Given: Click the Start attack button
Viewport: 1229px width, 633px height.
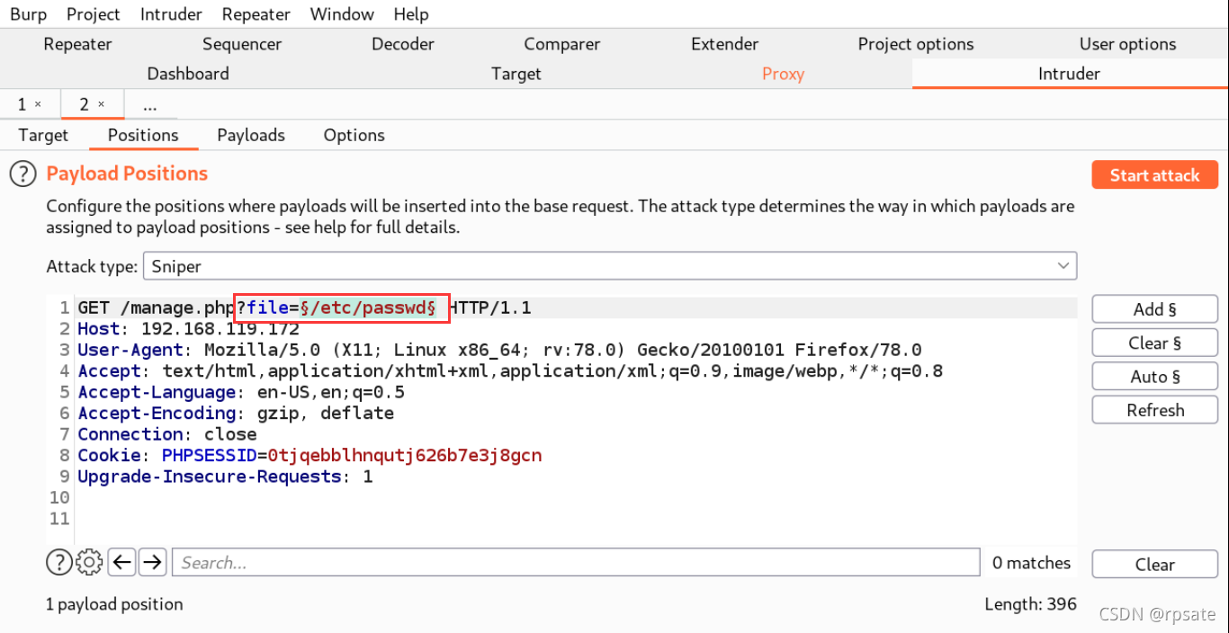Looking at the screenshot, I should (1155, 175).
